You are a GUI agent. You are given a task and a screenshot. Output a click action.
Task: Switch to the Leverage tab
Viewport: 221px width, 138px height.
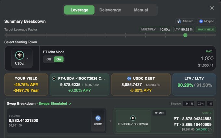[x=79, y=10]
